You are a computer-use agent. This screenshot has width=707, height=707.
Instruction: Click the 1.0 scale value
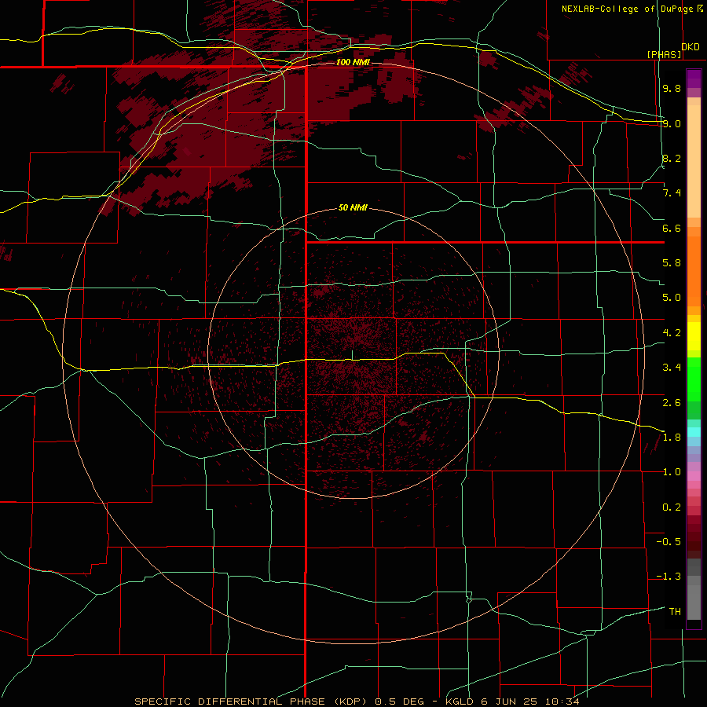pyautogui.click(x=672, y=472)
